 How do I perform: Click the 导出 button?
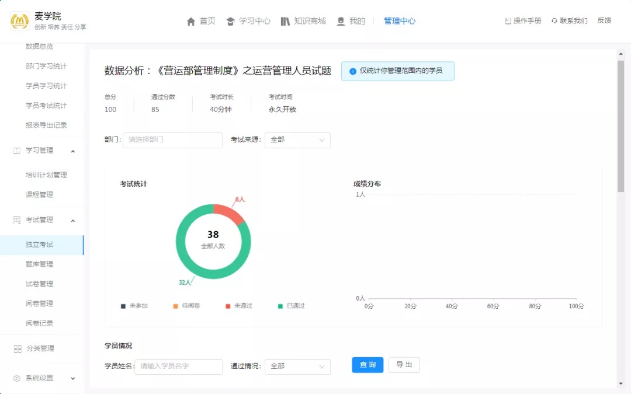[404, 365]
